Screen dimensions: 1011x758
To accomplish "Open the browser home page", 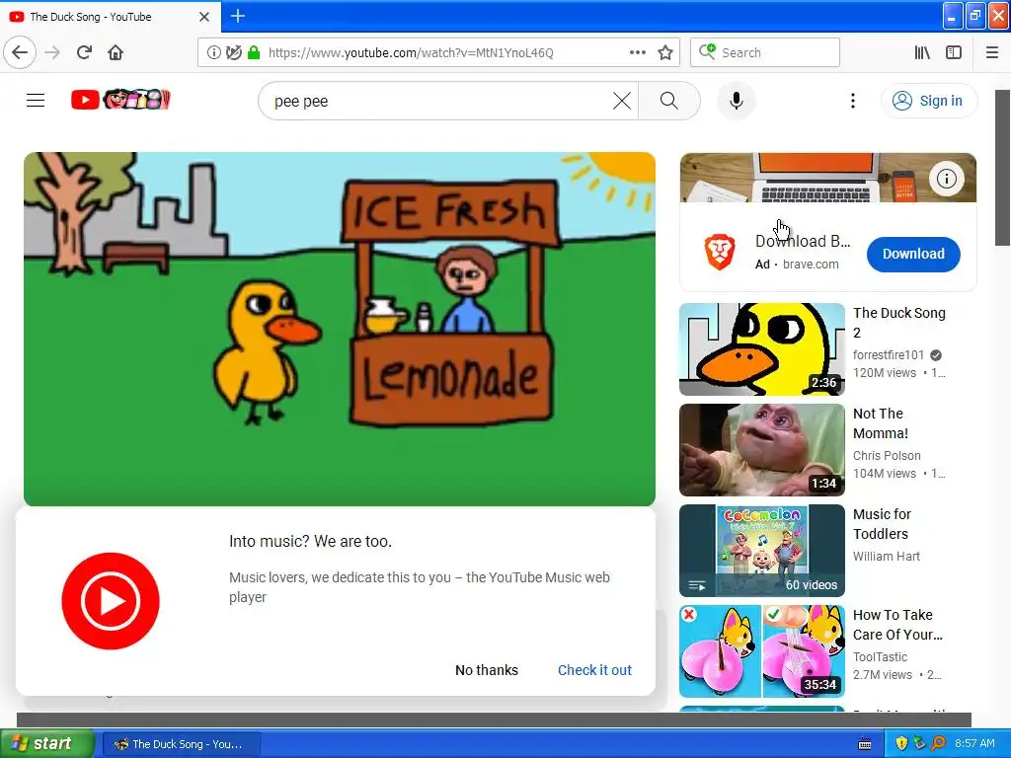I will click(116, 52).
